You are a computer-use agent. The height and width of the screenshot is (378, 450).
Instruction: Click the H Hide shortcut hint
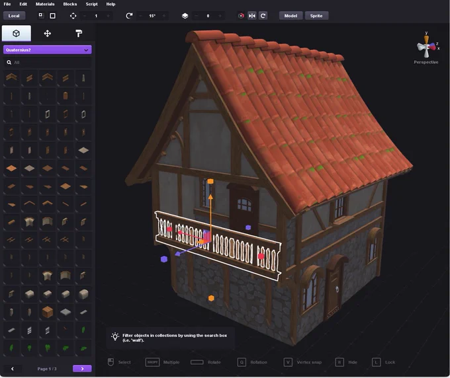(346, 362)
